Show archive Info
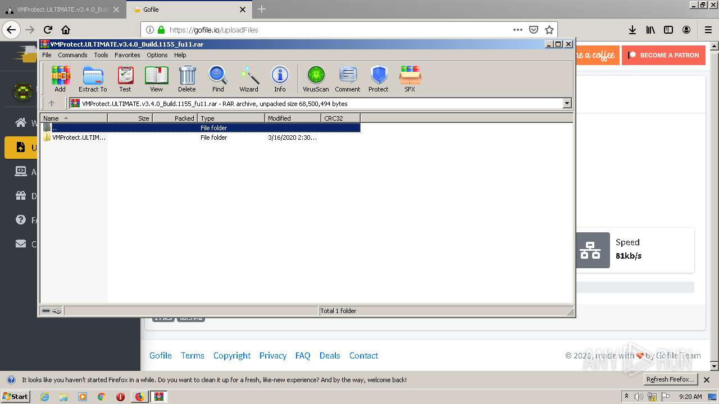The height and width of the screenshot is (404, 719). pyautogui.click(x=280, y=79)
